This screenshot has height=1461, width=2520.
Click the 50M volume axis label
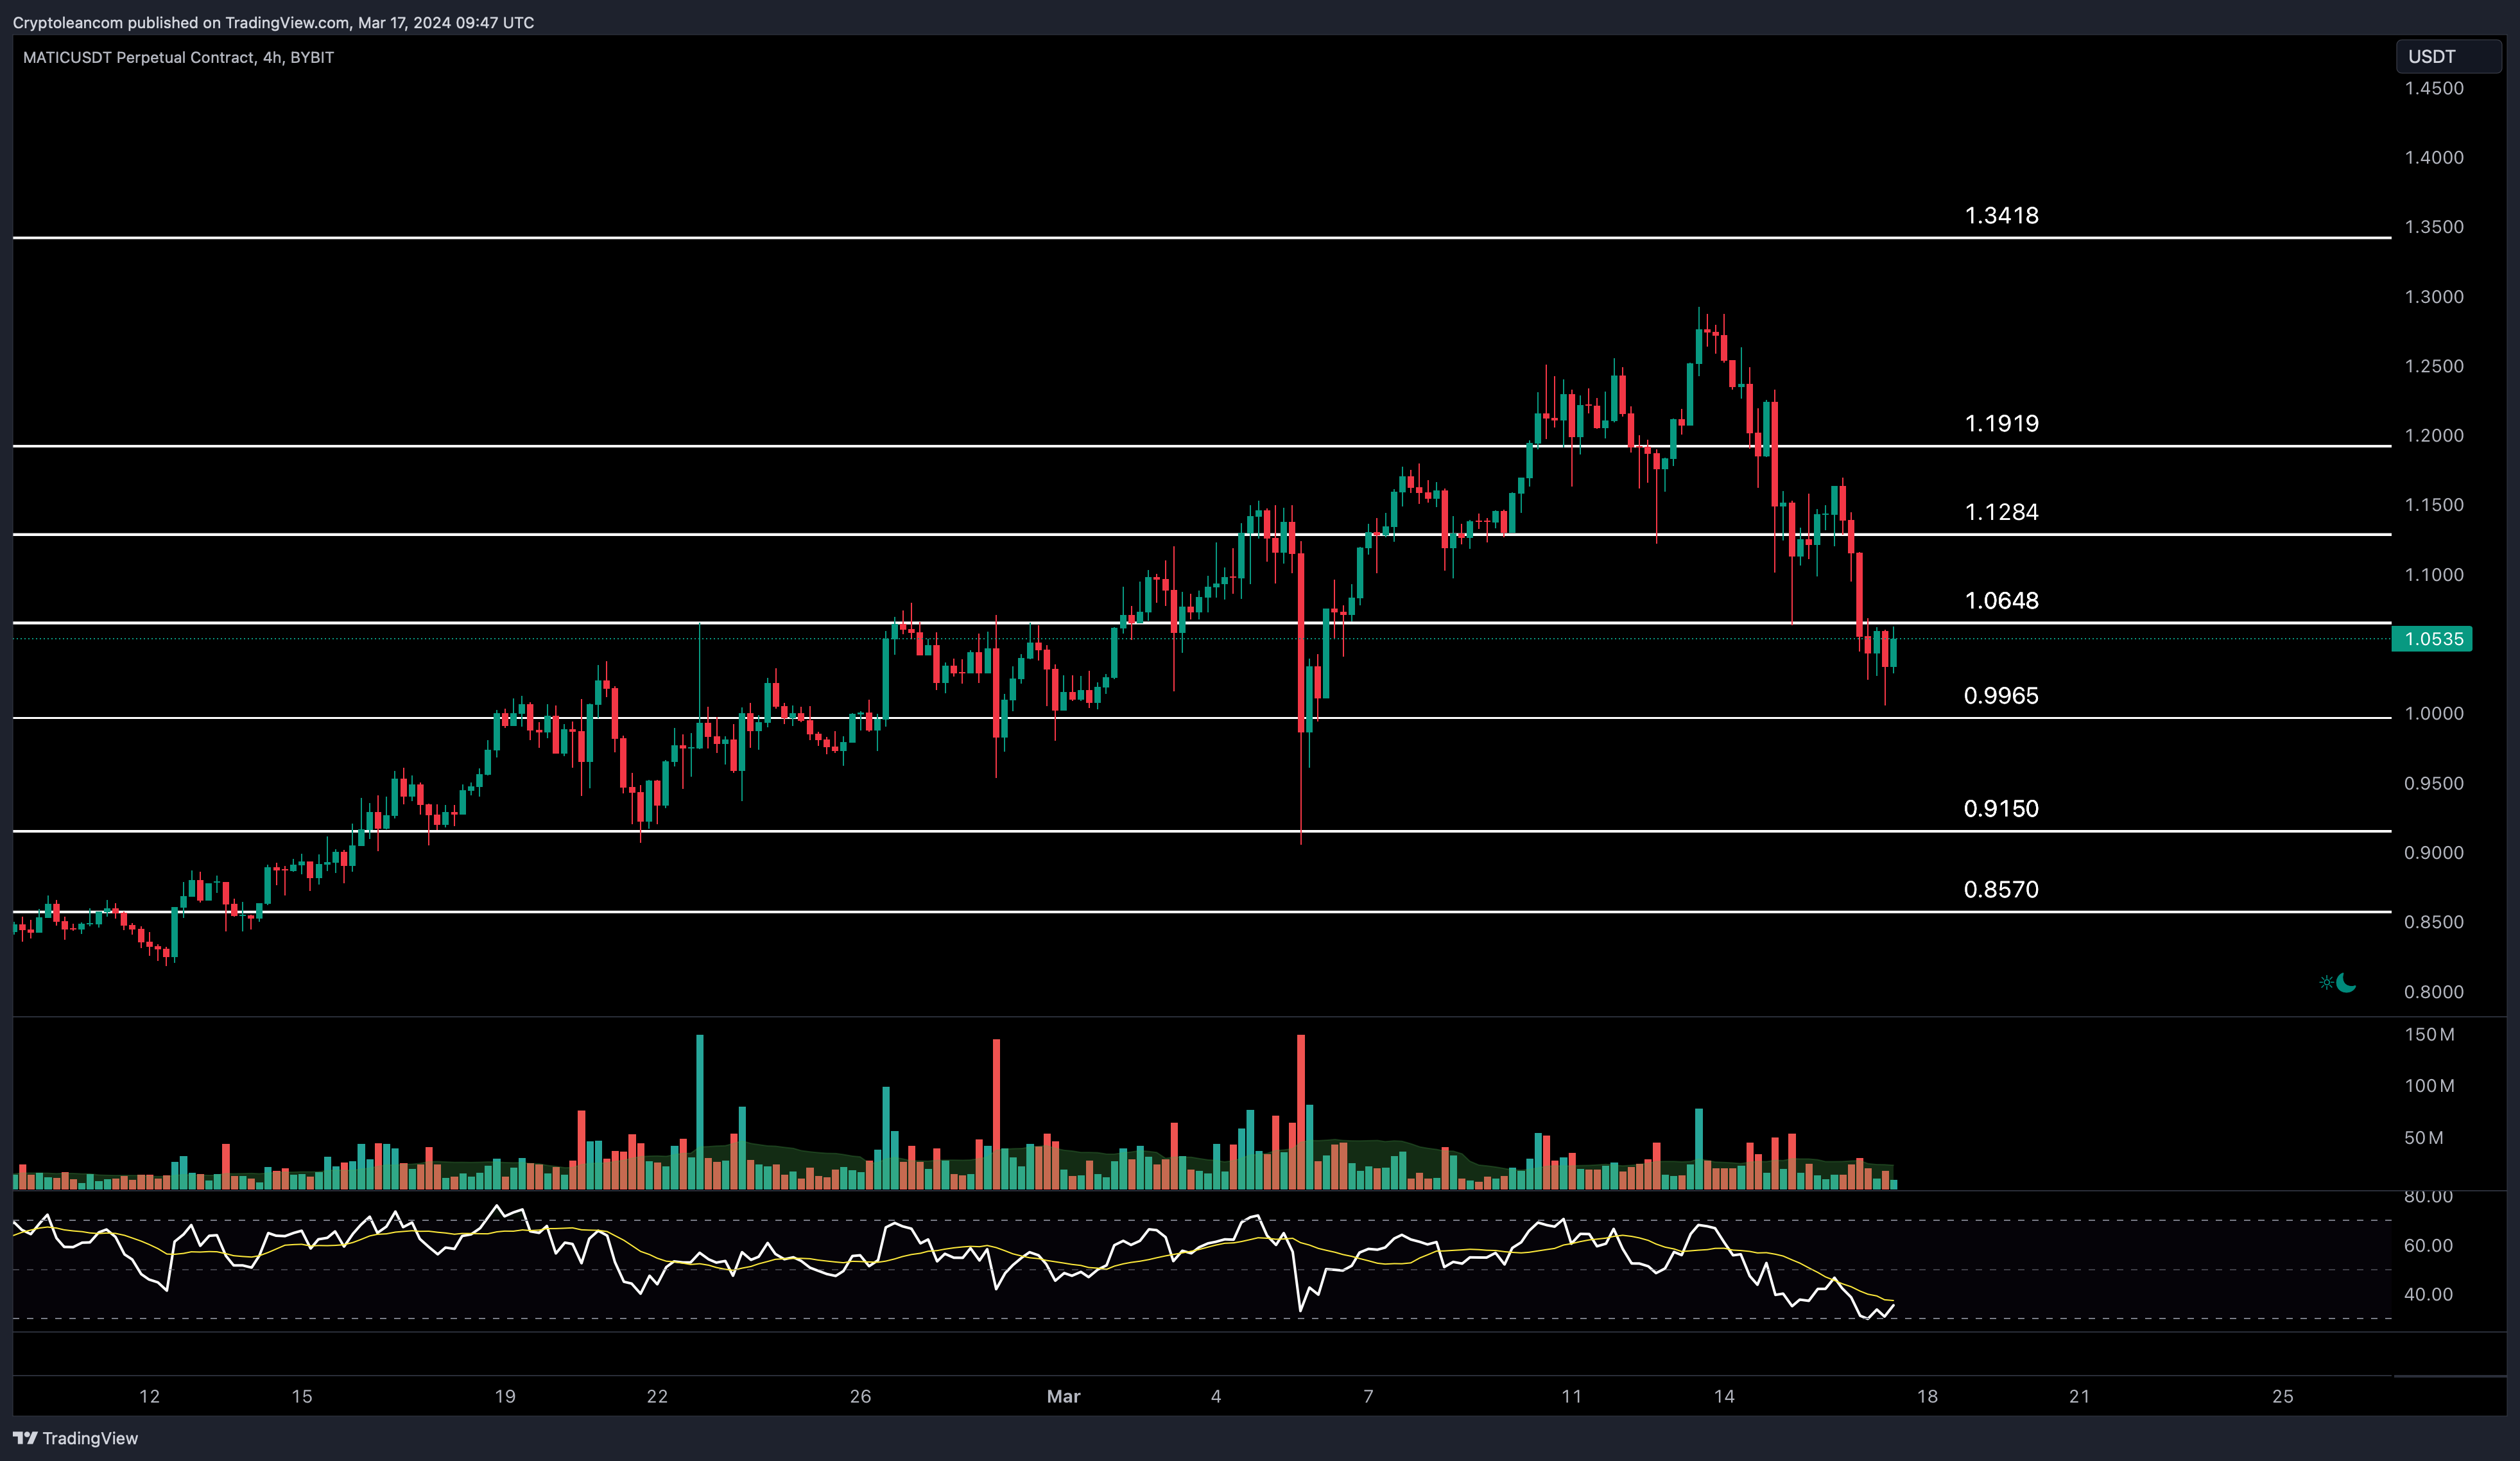pyautogui.click(x=2424, y=1138)
